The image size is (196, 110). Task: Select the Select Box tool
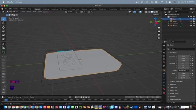4,19
